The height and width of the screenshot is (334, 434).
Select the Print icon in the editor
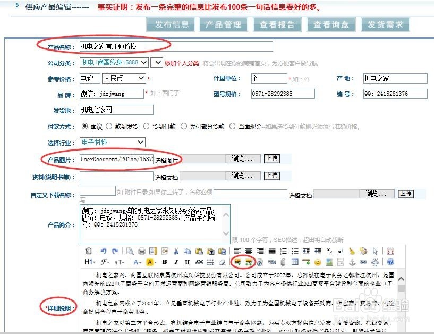point(141,250)
